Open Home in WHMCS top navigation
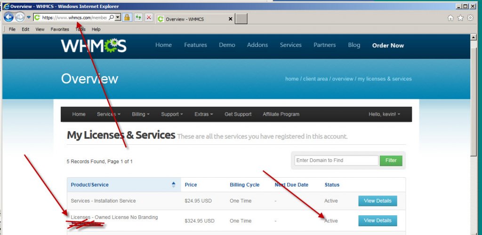Viewport: 482px width, 235px height. coord(163,45)
